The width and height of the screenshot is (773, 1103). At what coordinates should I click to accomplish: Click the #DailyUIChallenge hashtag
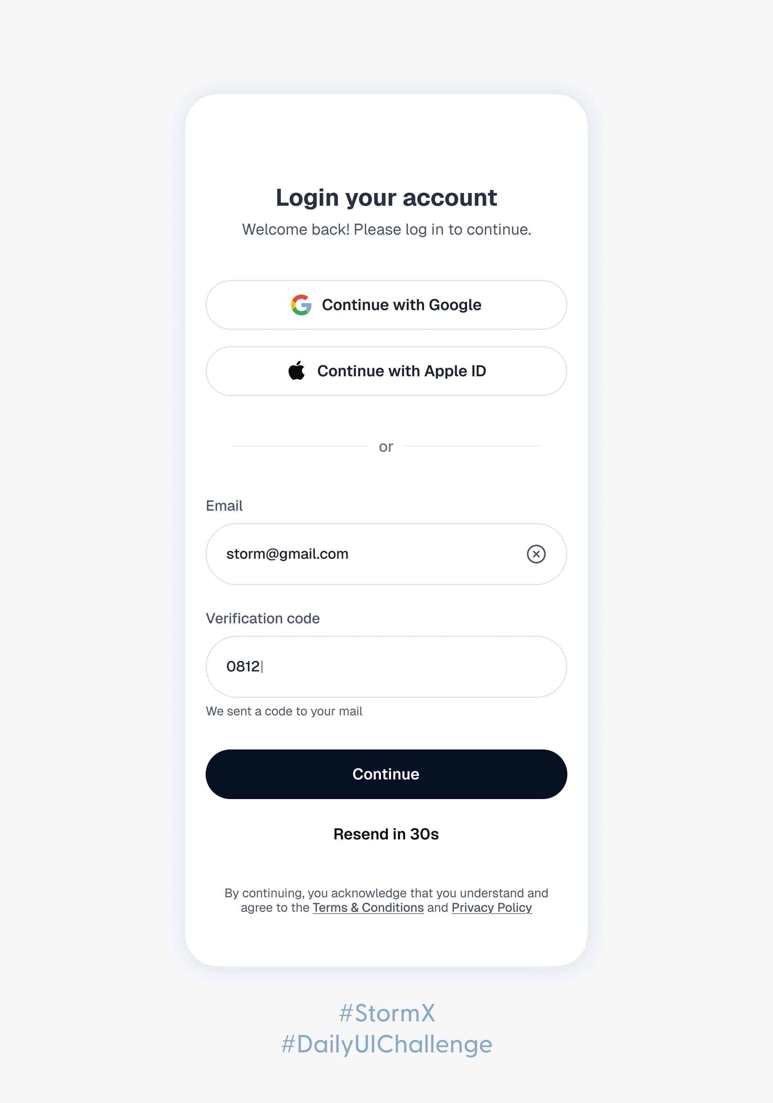(387, 1044)
